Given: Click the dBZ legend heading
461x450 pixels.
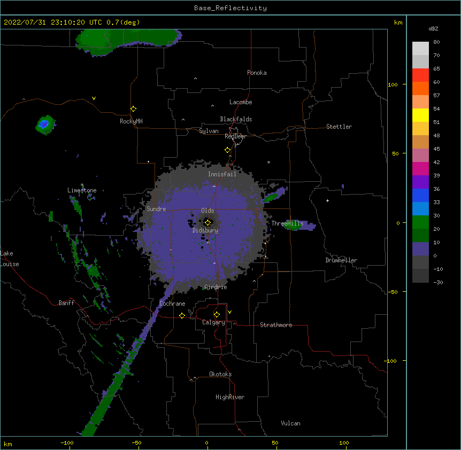Looking at the screenshot, I should coord(433,28).
